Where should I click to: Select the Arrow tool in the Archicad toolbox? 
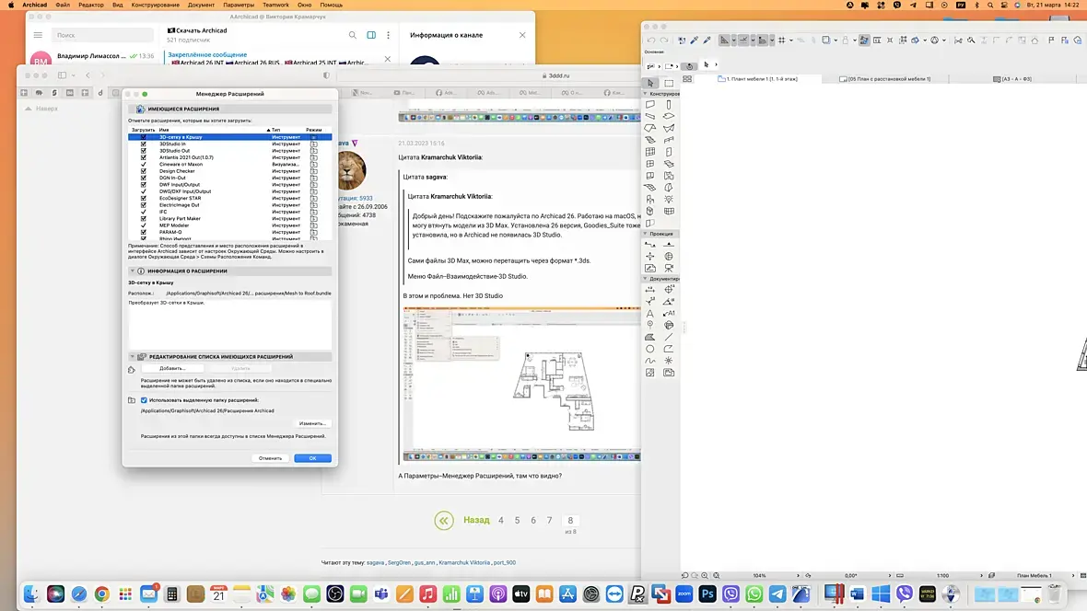click(x=650, y=83)
